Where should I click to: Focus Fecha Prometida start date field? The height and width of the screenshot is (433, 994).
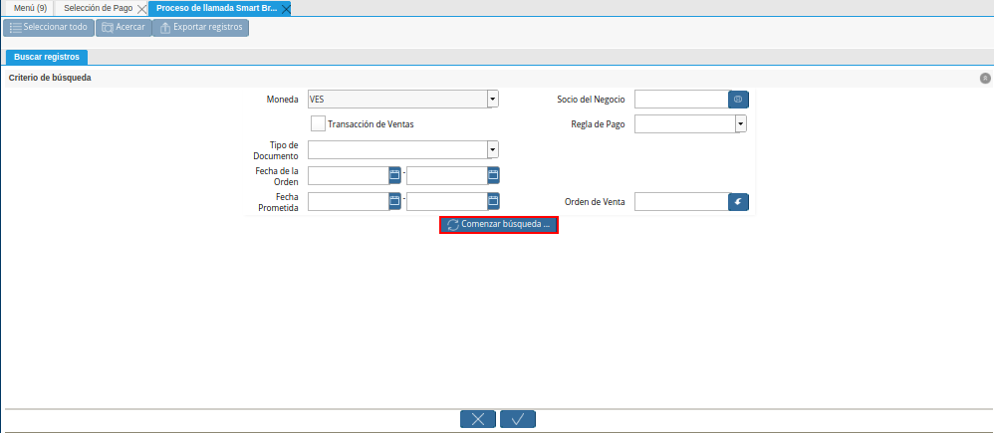[x=348, y=202]
